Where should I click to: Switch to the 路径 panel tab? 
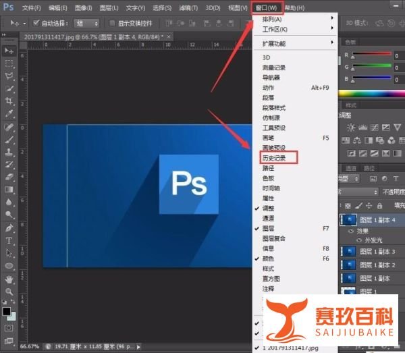(369, 168)
